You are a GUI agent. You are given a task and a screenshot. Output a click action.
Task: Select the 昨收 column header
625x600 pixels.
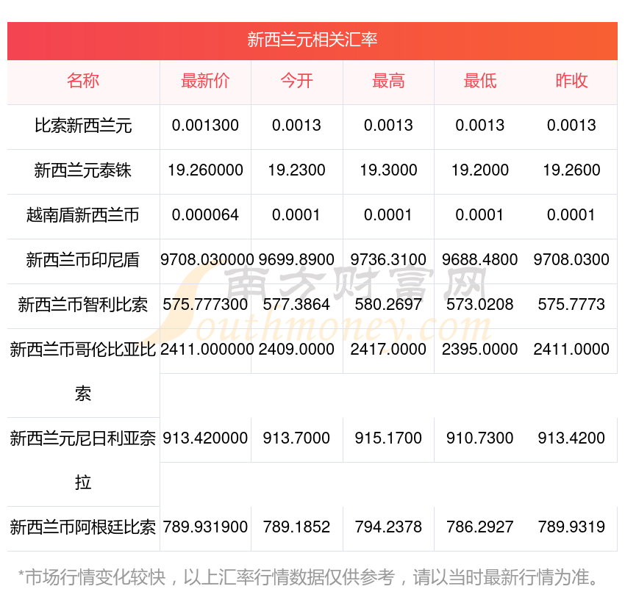[x=571, y=81]
